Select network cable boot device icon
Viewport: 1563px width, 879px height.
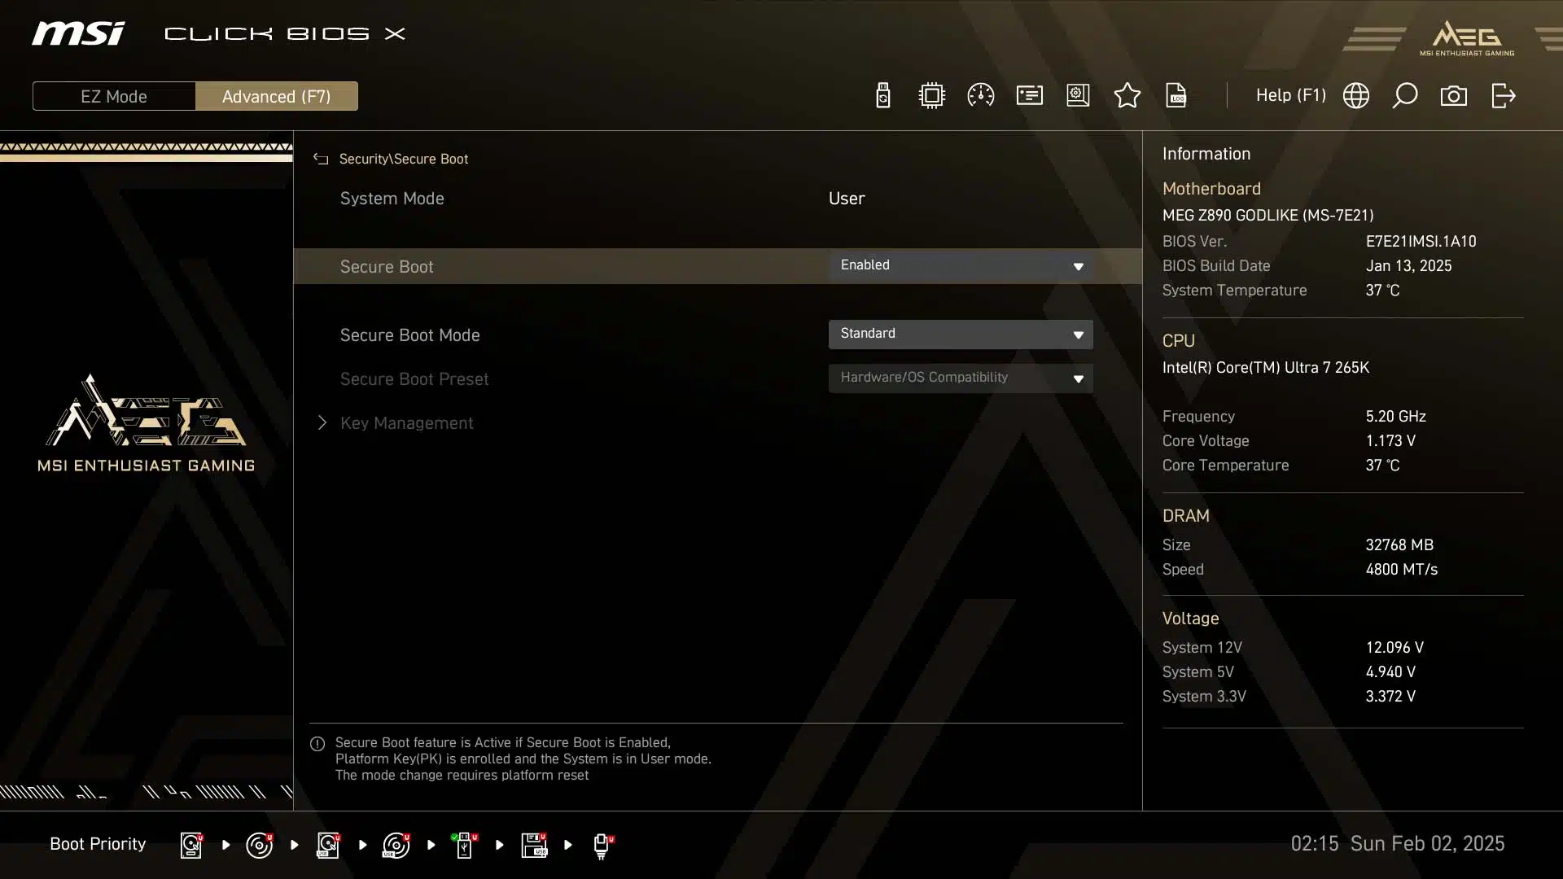pos(602,846)
